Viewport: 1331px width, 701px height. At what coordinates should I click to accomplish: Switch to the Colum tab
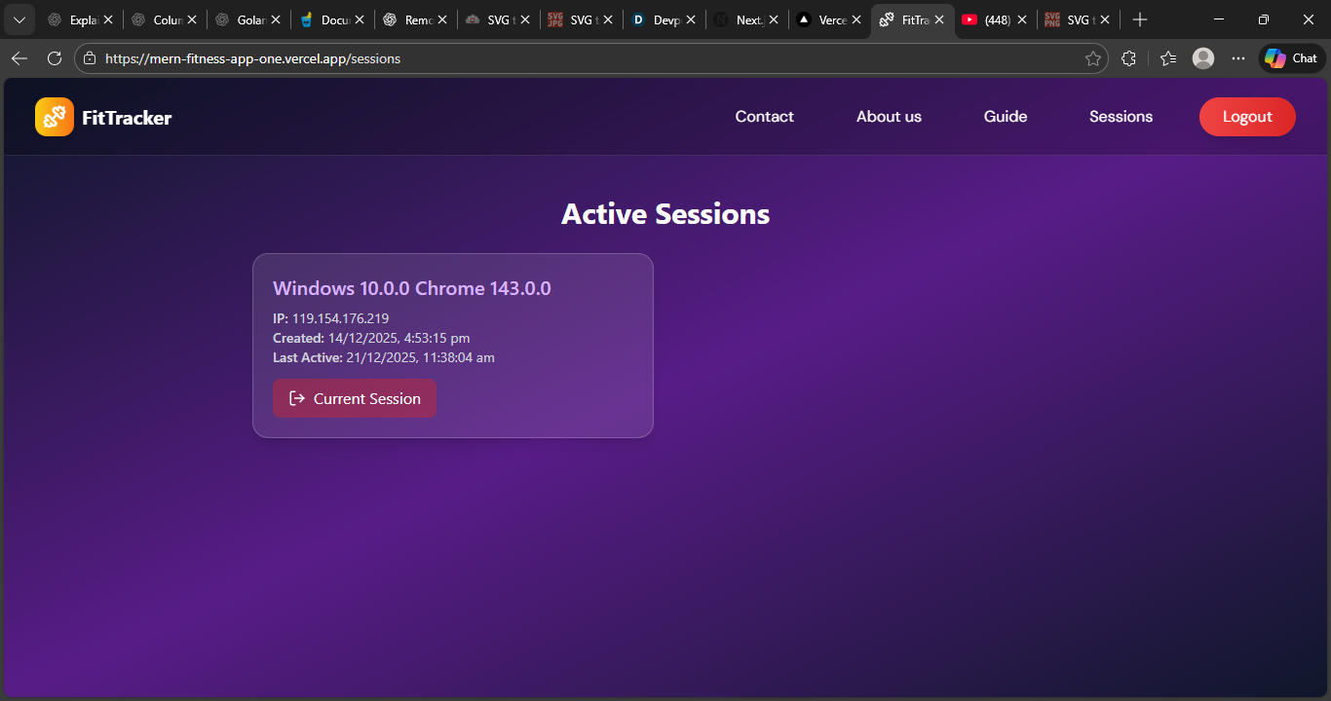(x=164, y=19)
